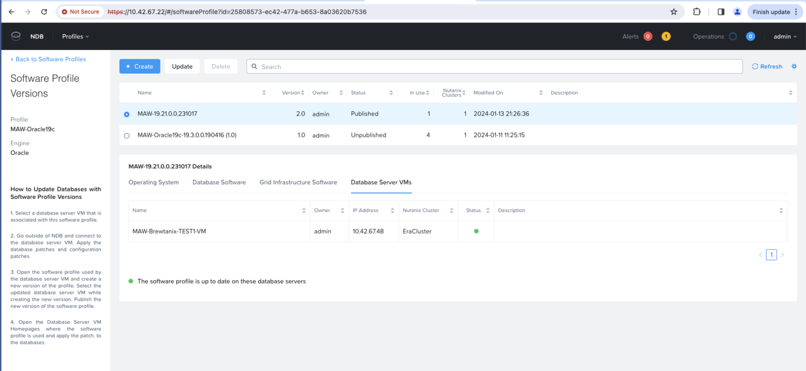
Task: Reload the page in browser
Action: click(44, 12)
